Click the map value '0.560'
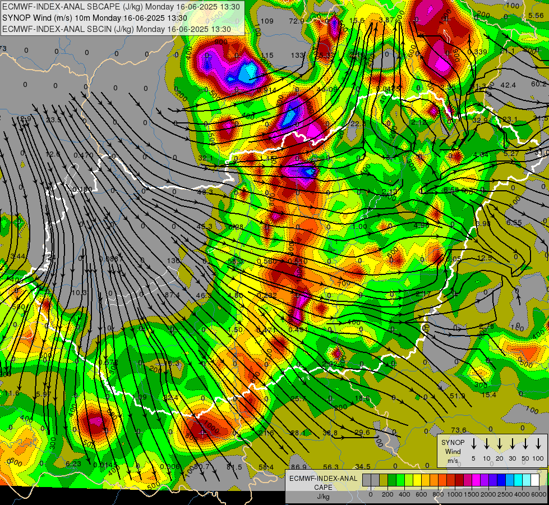This screenshot has width=549, height=505. pos(267,261)
